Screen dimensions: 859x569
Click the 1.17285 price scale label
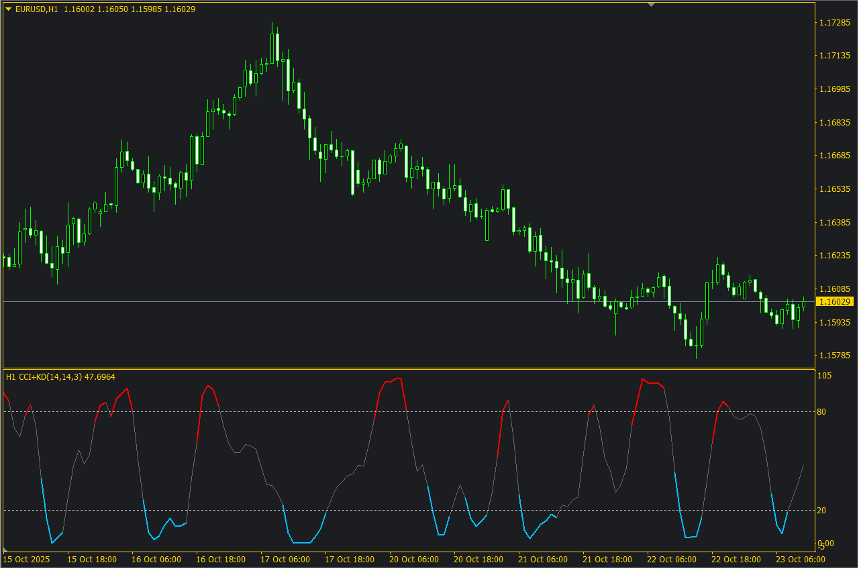tap(835, 23)
